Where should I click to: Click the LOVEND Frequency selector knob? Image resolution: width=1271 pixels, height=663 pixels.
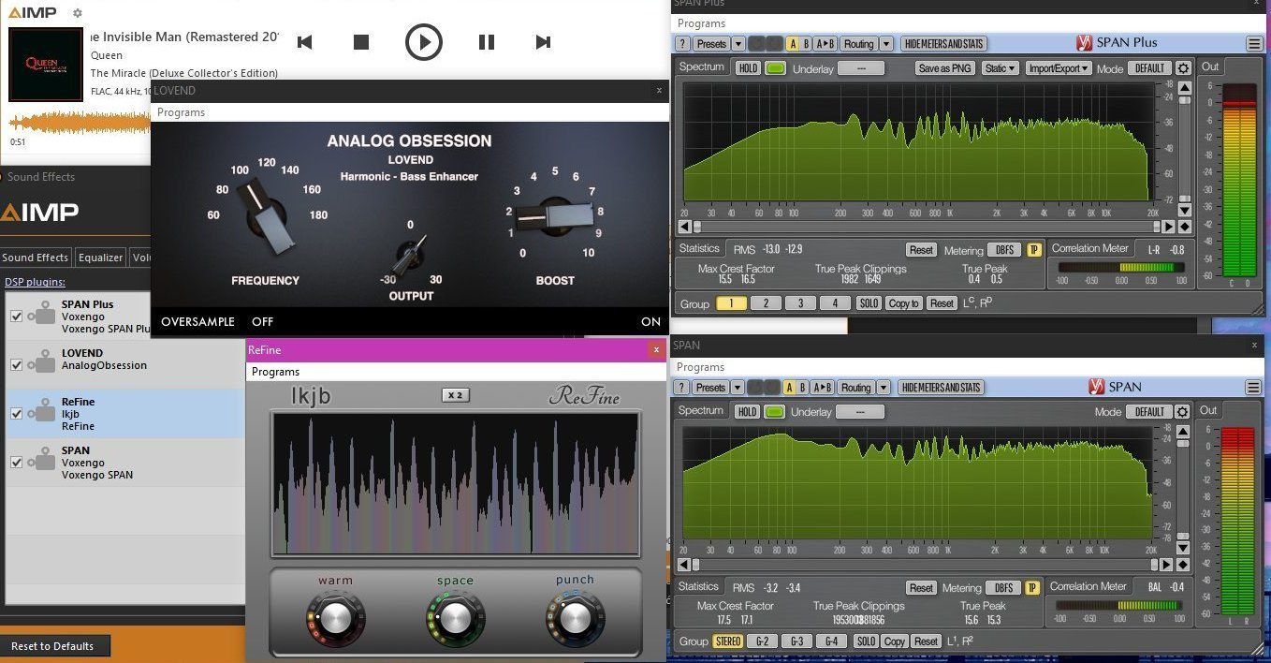click(265, 216)
